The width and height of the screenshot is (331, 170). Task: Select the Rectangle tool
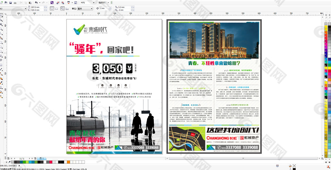click(x=1, y=42)
